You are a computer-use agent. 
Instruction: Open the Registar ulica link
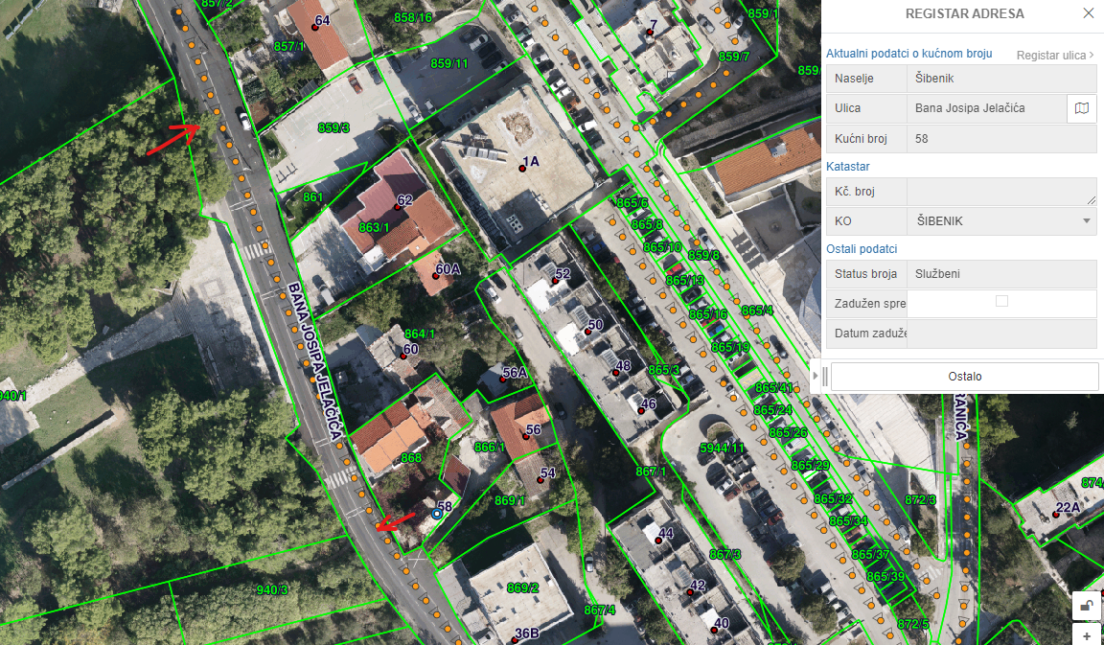(1054, 56)
